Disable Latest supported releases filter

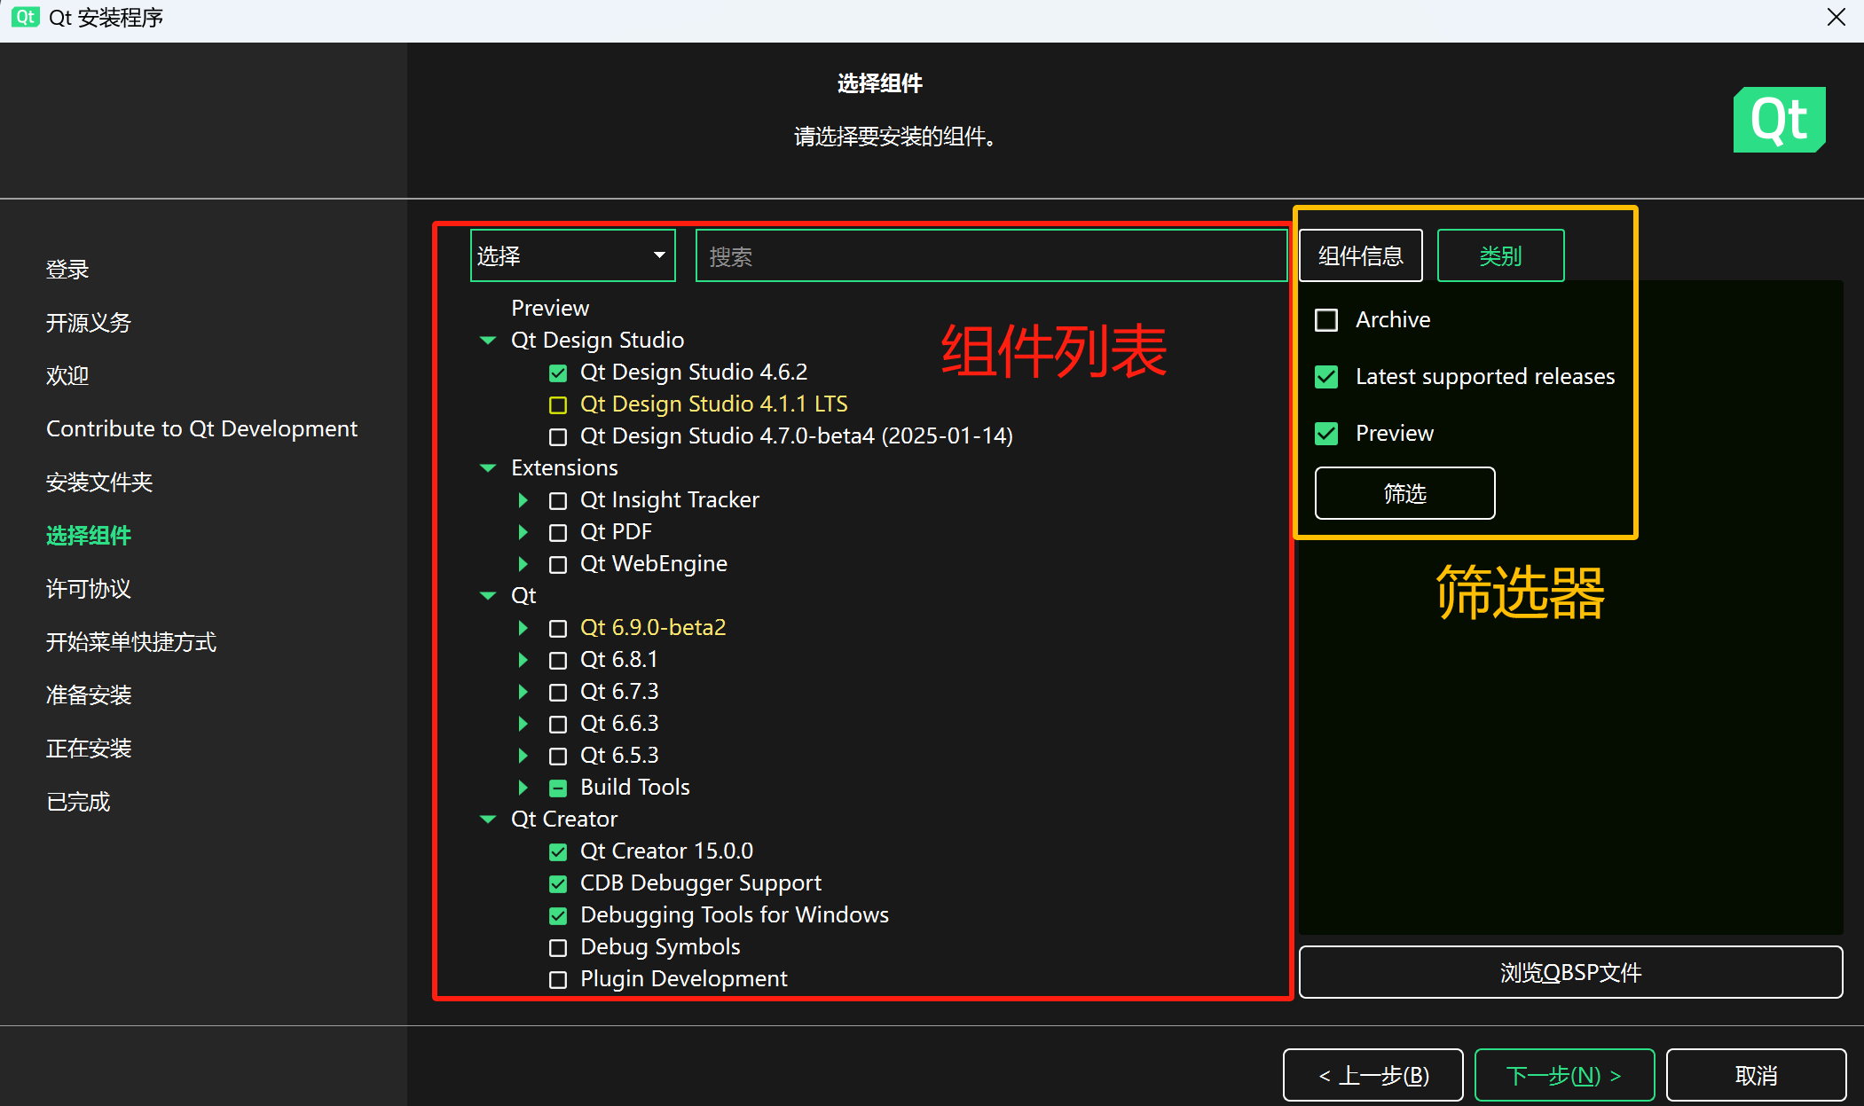point(1326,377)
